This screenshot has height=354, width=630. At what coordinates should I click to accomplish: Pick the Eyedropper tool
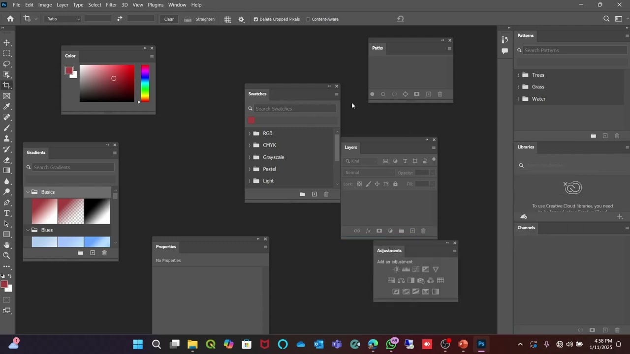[7, 107]
